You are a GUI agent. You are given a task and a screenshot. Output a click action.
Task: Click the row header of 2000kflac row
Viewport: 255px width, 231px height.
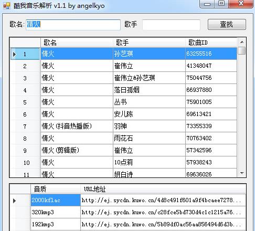tap(20, 200)
